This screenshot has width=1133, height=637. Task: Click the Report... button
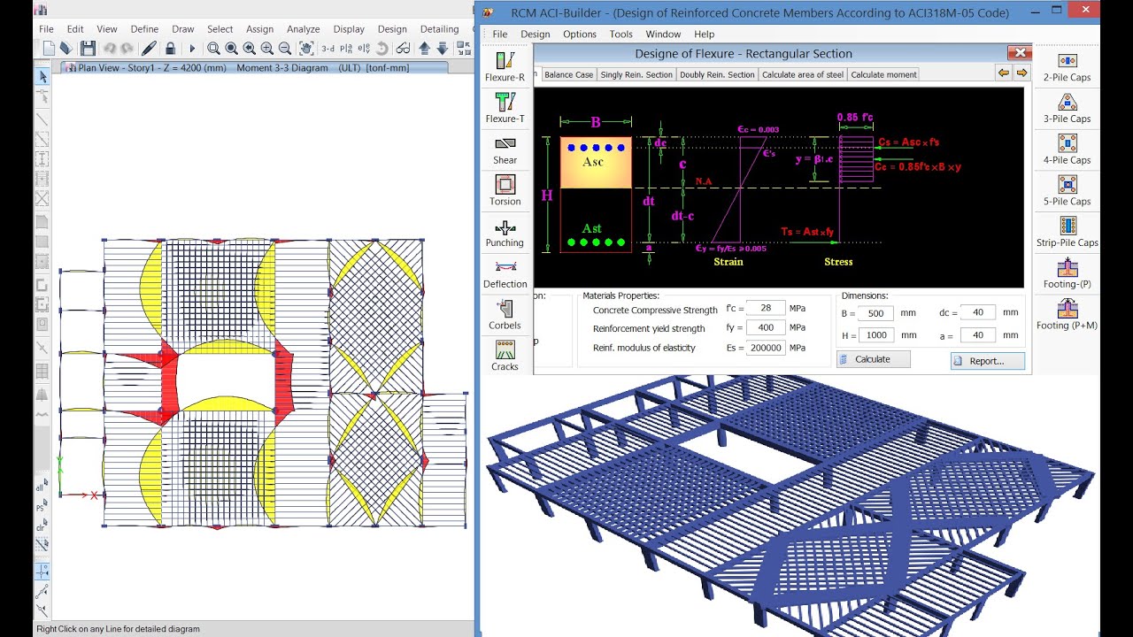pyautogui.click(x=988, y=361)
